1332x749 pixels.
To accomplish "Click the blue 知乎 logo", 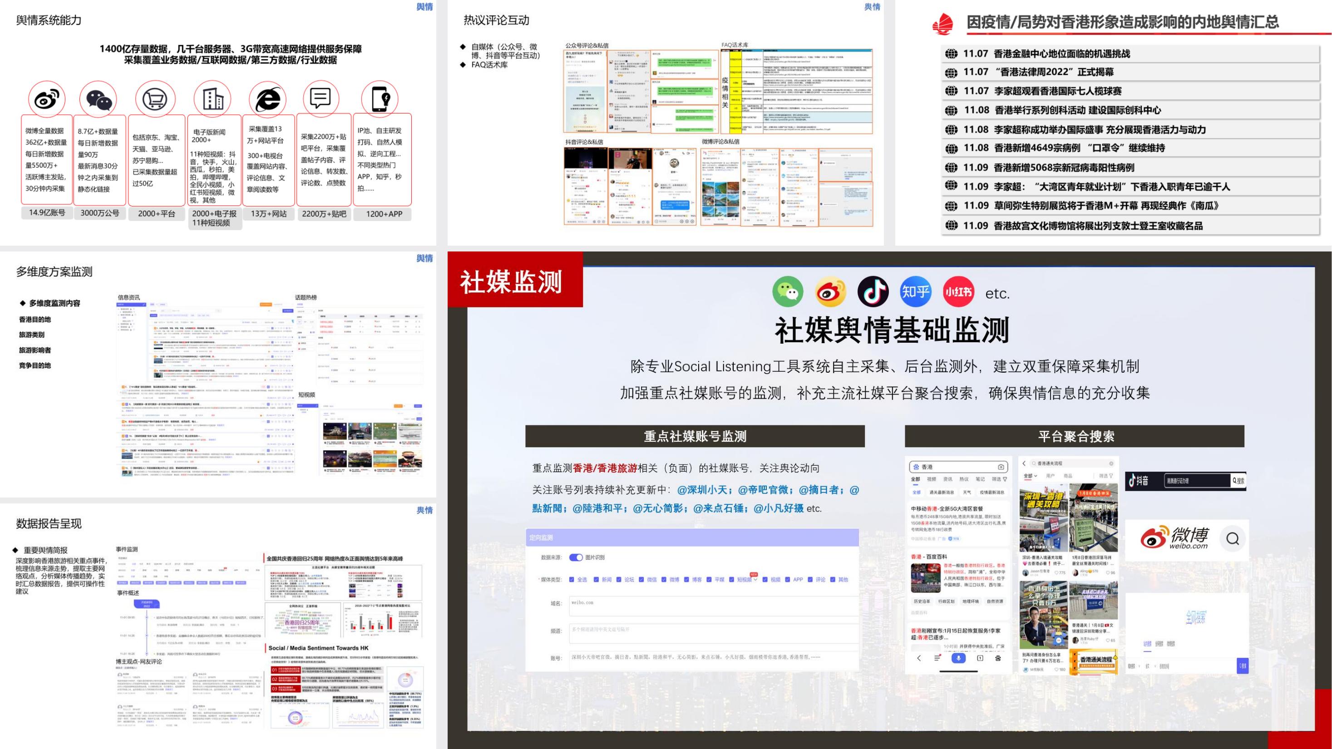I will coord(915,291).
